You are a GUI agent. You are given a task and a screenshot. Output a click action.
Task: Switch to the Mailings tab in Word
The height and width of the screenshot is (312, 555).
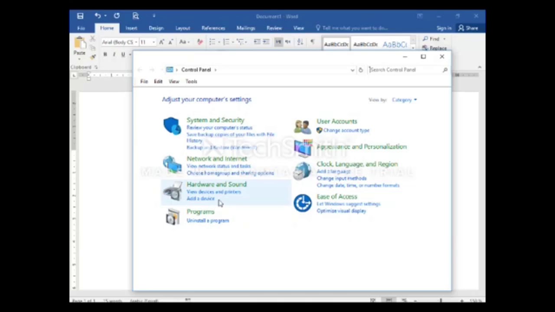tap(246, 28)
